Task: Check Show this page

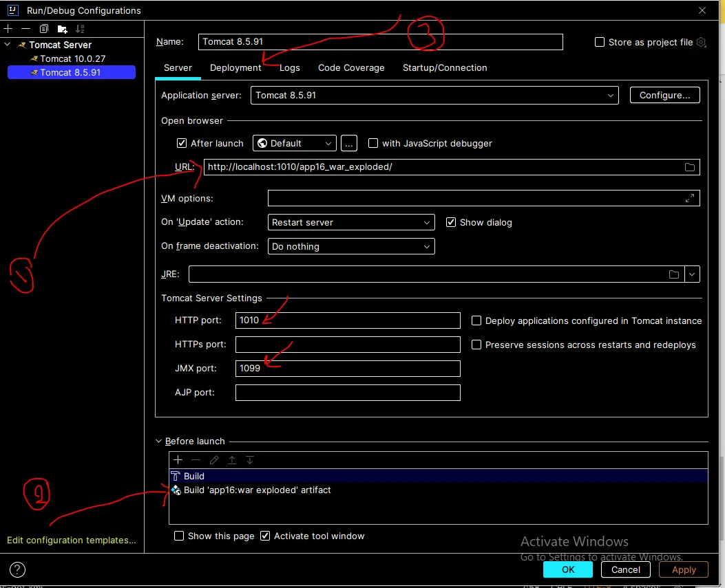Action: (x=179, y=536)
